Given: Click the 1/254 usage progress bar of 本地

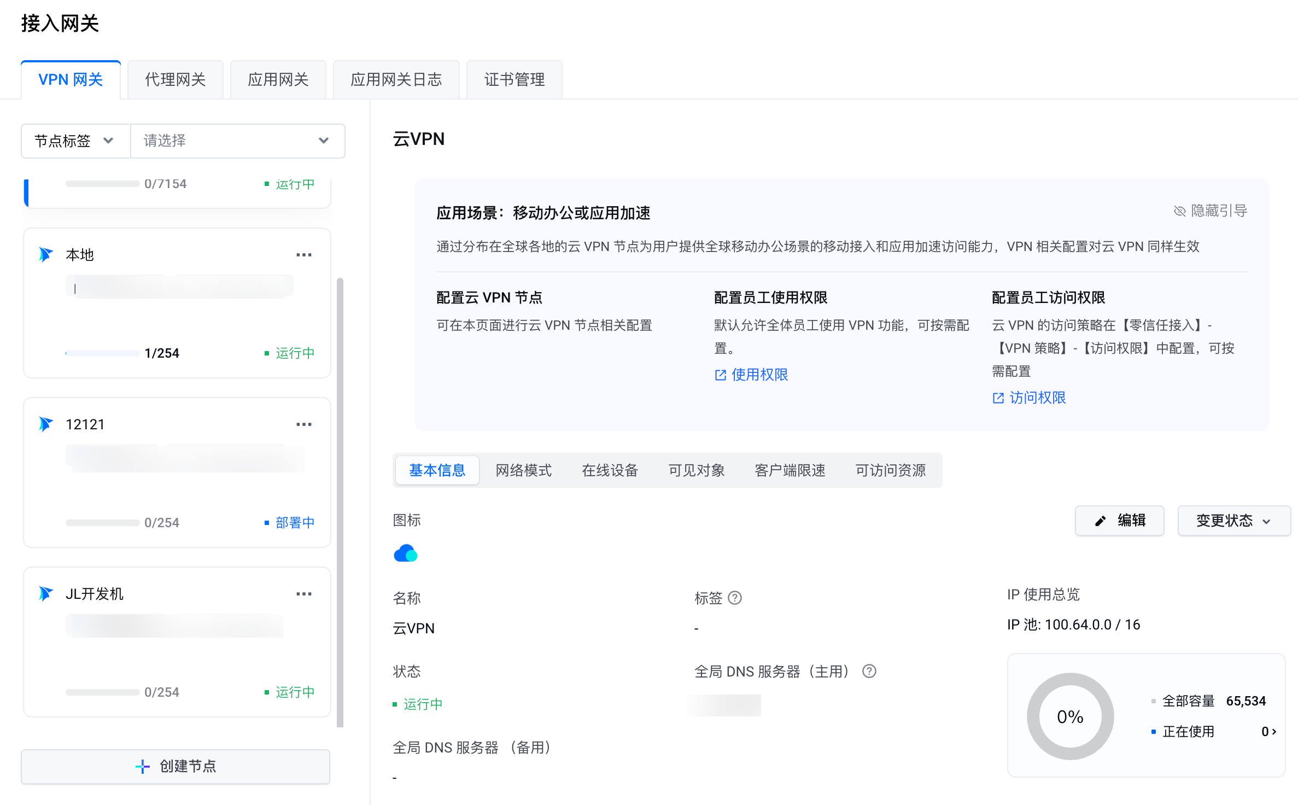Looking at the screenshot, I should [102, 353].
